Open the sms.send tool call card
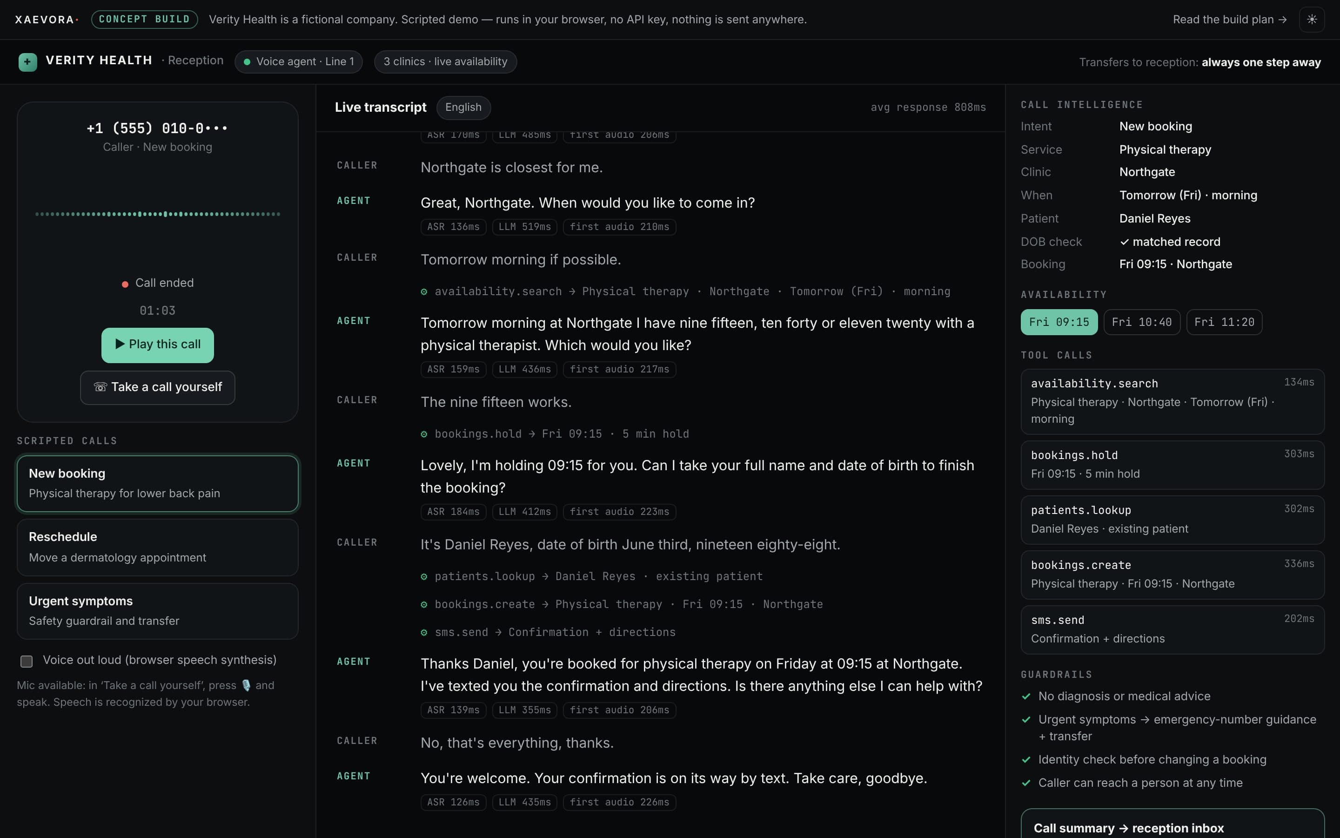The height and width of the screenshot is (838, 1340). click(x=1172, y=629)
